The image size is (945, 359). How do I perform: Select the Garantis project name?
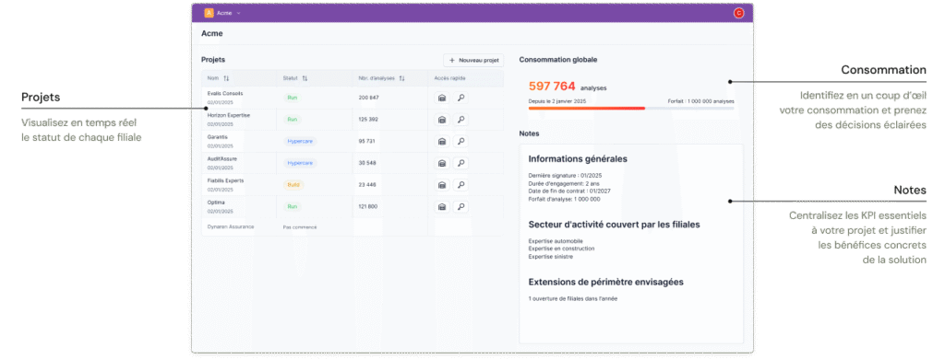click(x=218, y=137)
